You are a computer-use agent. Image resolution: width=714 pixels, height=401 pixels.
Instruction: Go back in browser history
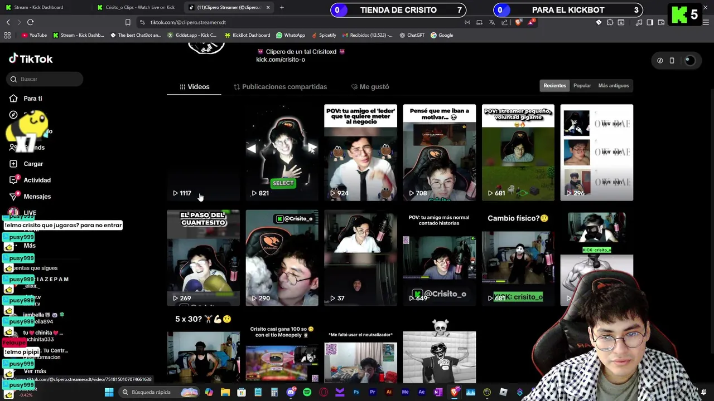pyautogui.click(x=8, y=22)
